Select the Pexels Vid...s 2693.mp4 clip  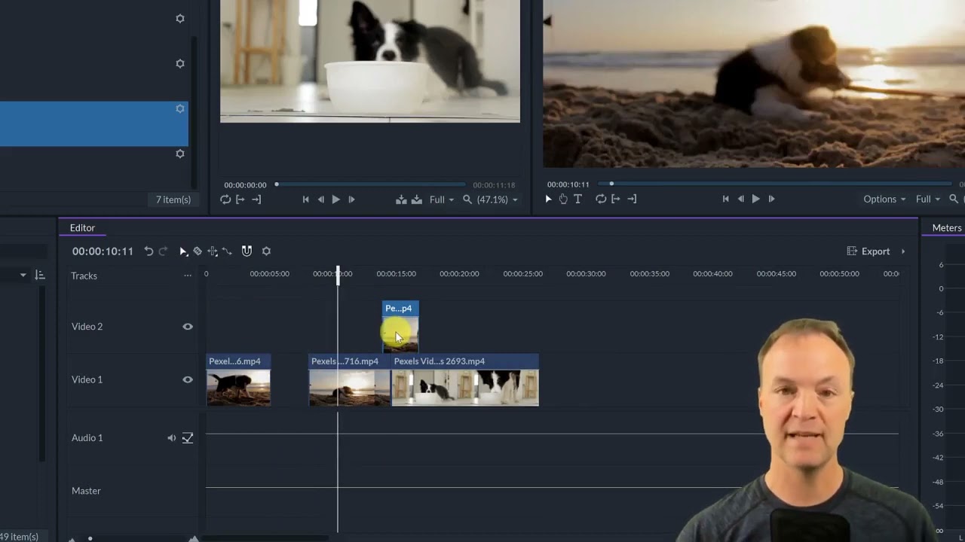[x=465, y=380]
